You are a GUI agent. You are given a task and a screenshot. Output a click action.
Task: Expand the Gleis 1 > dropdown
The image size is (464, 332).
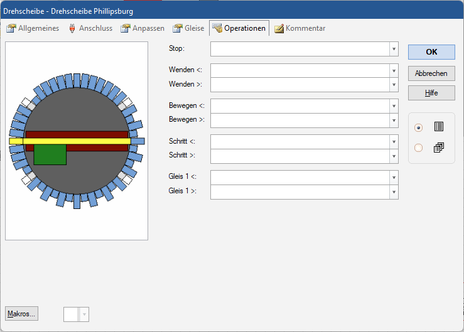tap(393, 192)
